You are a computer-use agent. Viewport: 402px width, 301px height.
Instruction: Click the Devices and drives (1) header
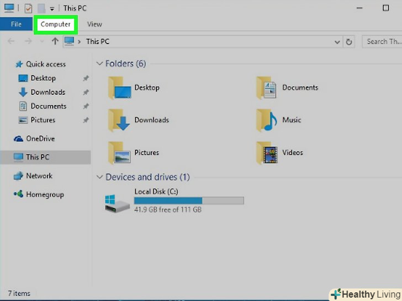(x=147, y=177)
